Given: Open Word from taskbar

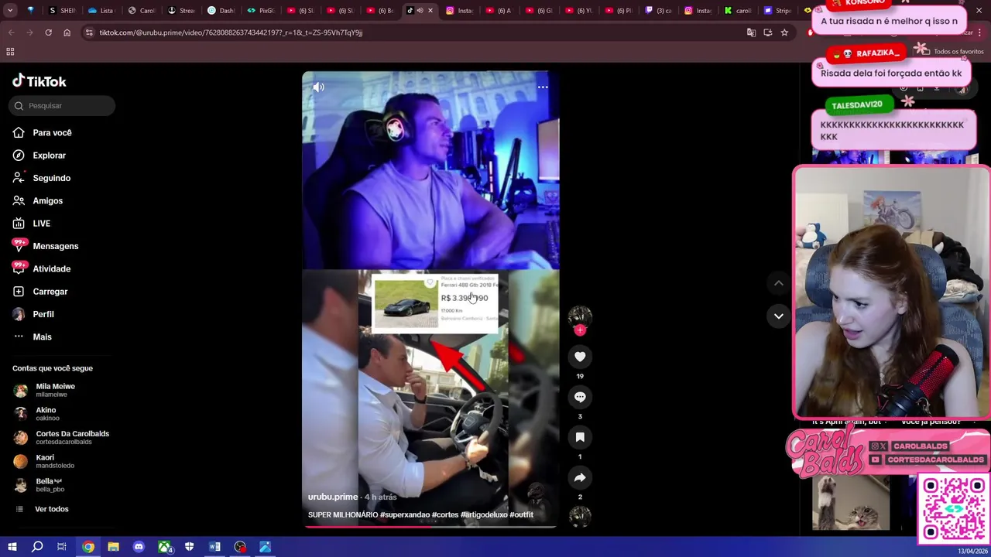Looking at the screenshot, I should click(x=214, y=547).
